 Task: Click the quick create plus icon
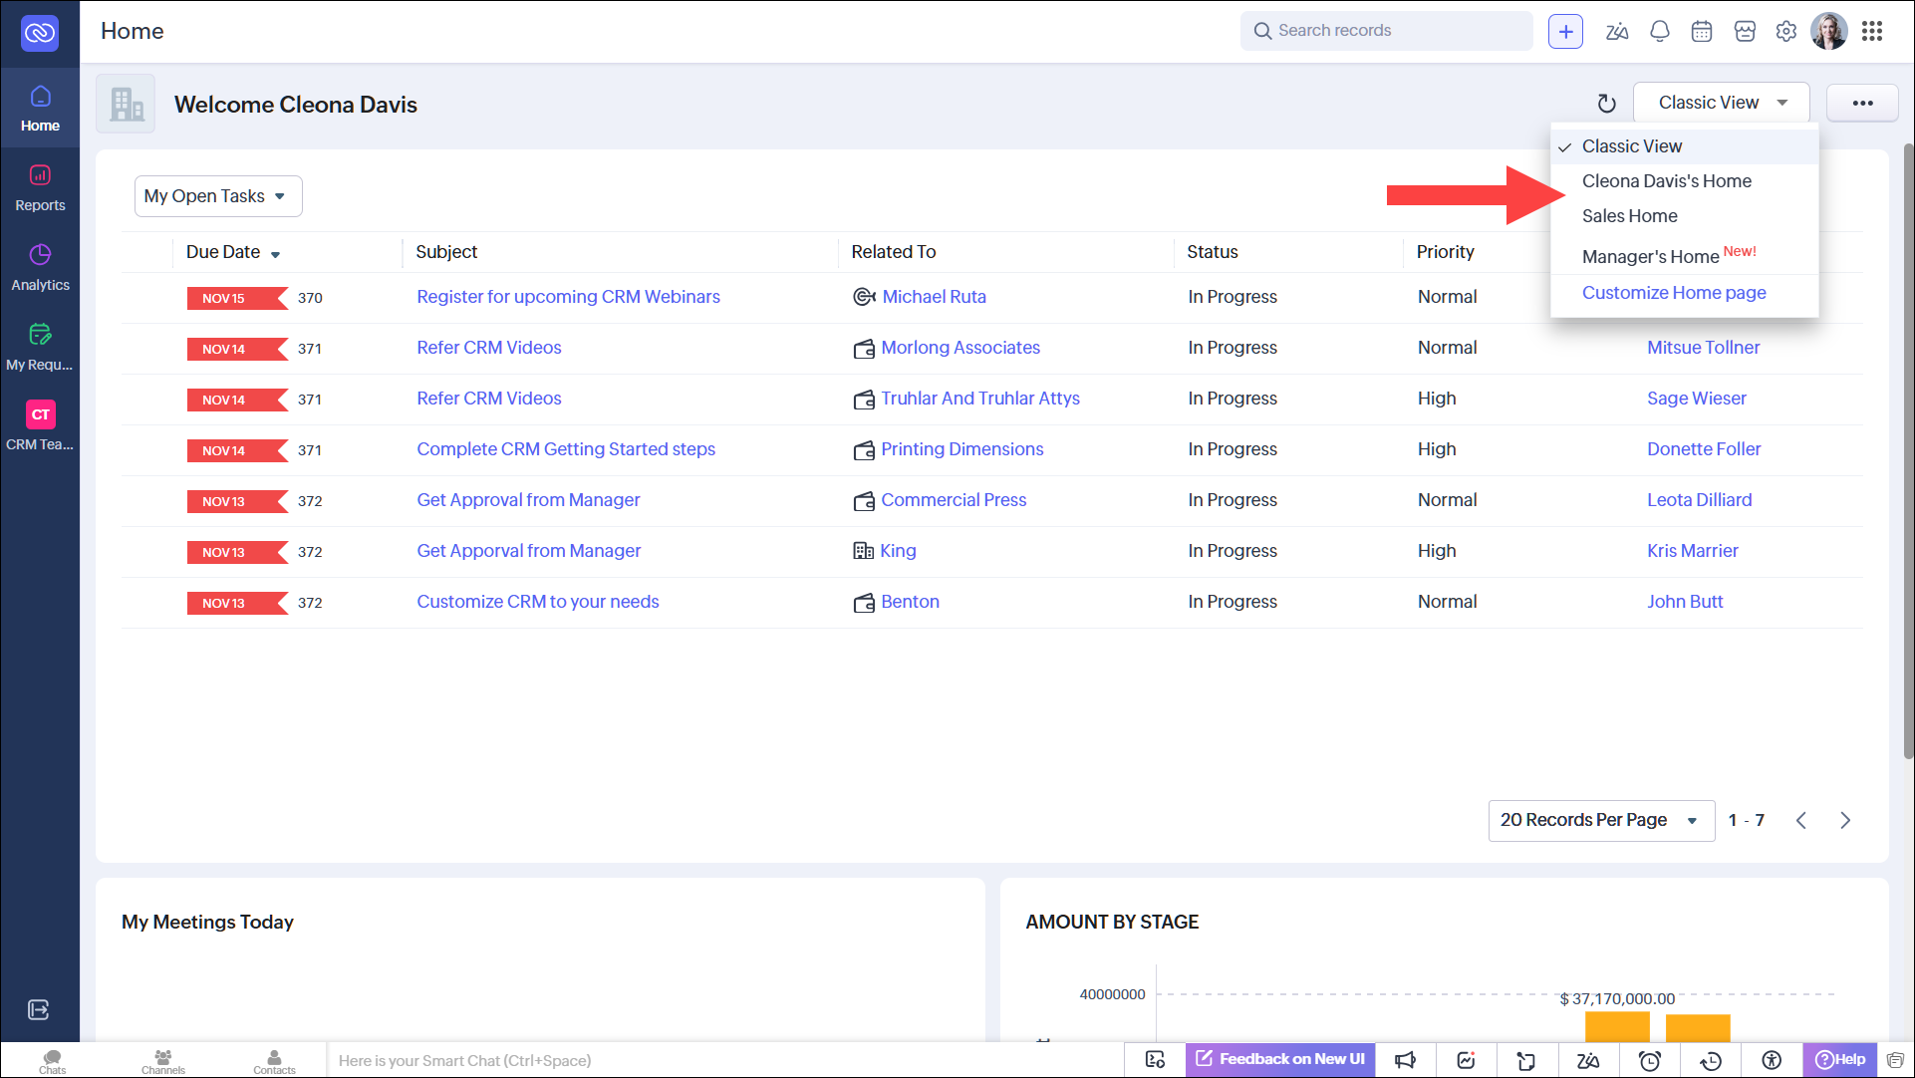pos(1565,31)
